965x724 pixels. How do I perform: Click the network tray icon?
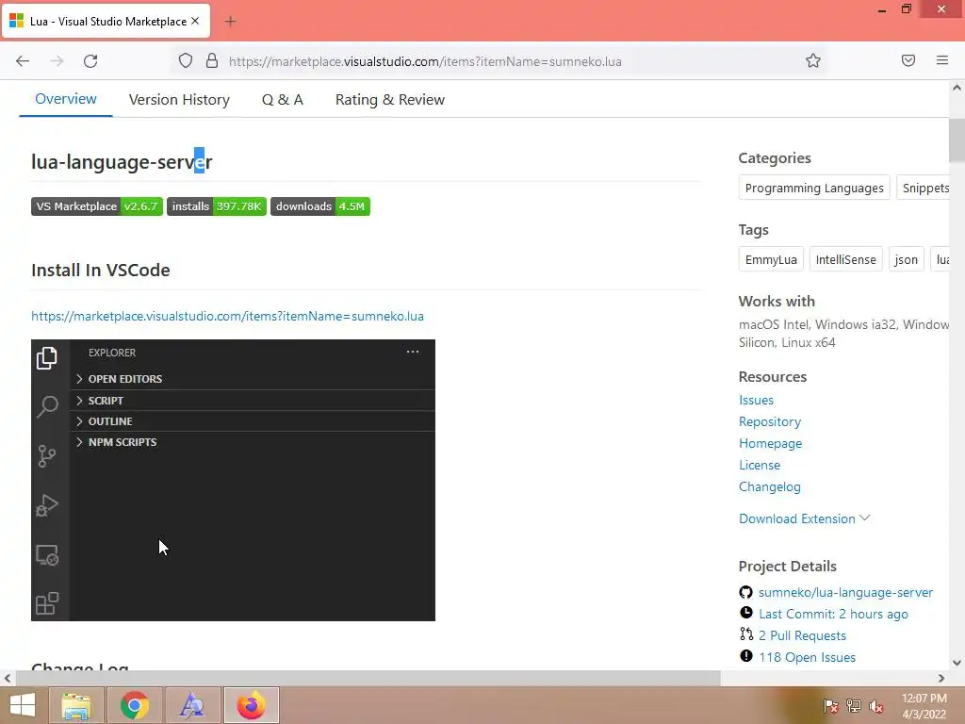[x=854, y=706]
